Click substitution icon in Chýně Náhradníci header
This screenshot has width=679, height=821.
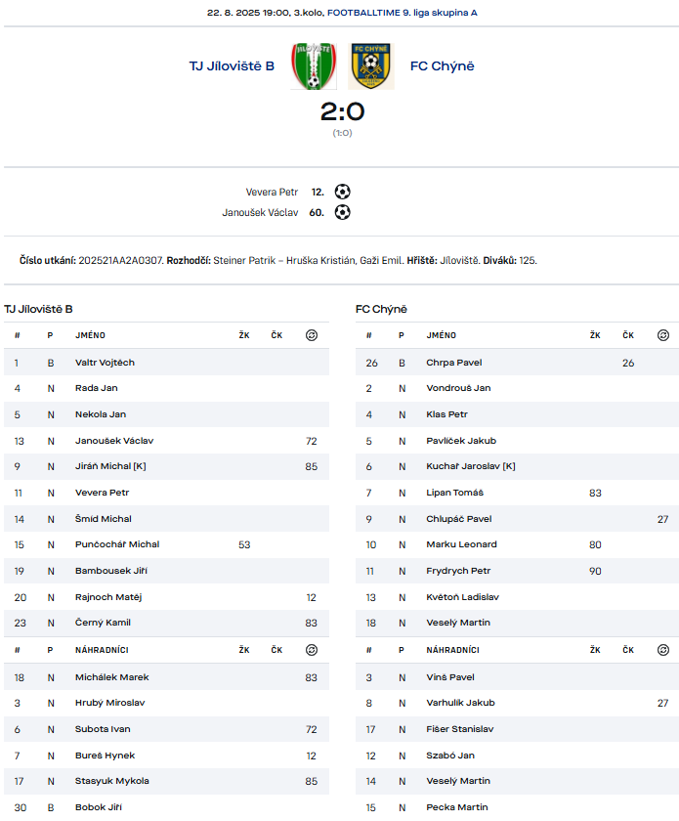coord(662,650)
